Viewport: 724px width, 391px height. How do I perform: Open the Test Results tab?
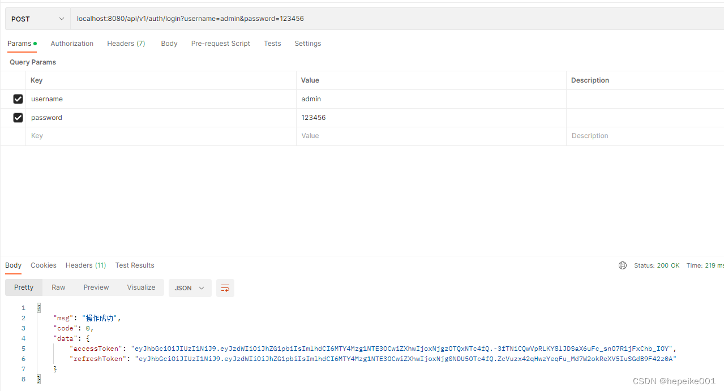134,265
